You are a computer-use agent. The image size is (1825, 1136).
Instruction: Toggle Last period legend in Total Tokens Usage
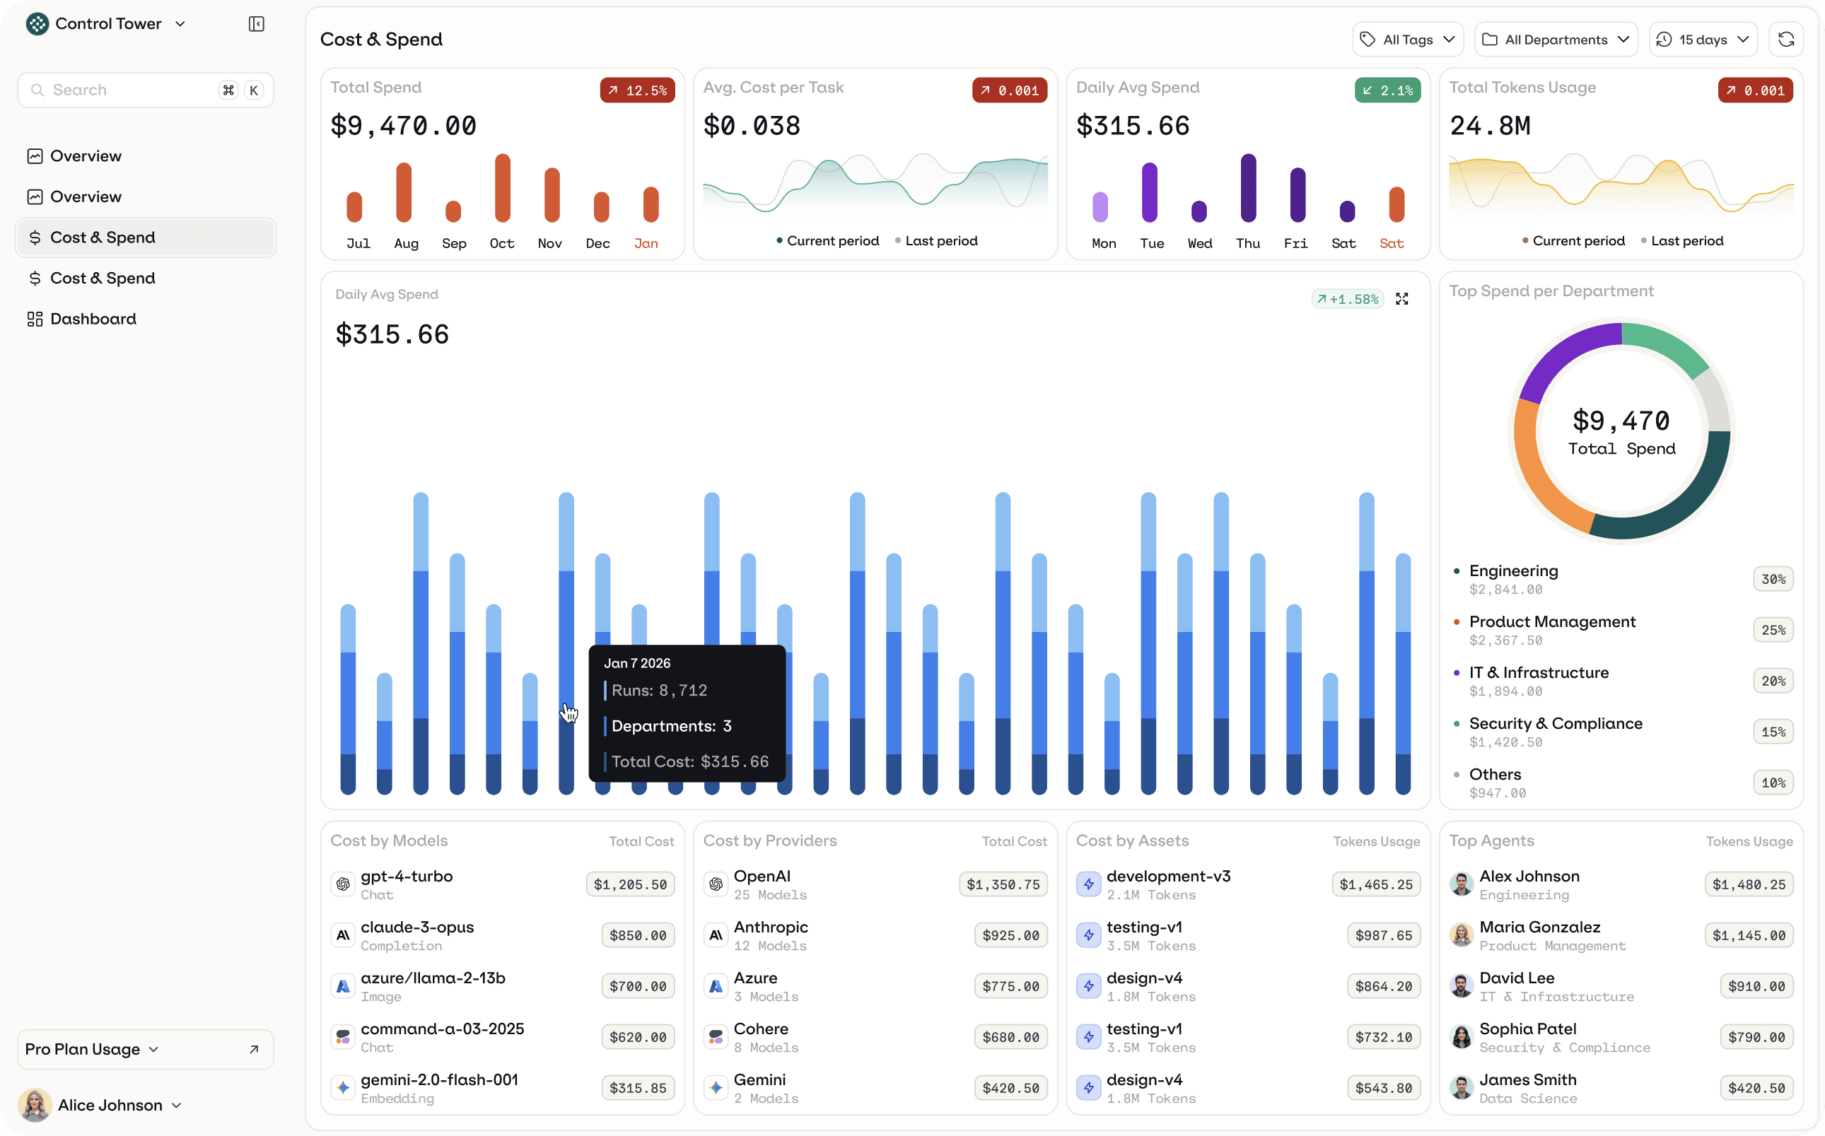click(x=1681, y=241)
